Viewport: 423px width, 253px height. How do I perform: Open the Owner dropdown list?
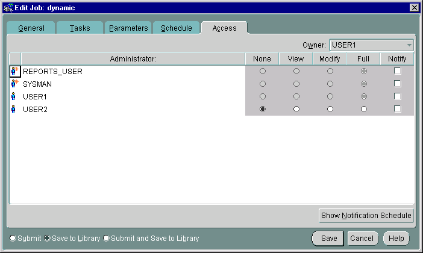coord(409,45)
